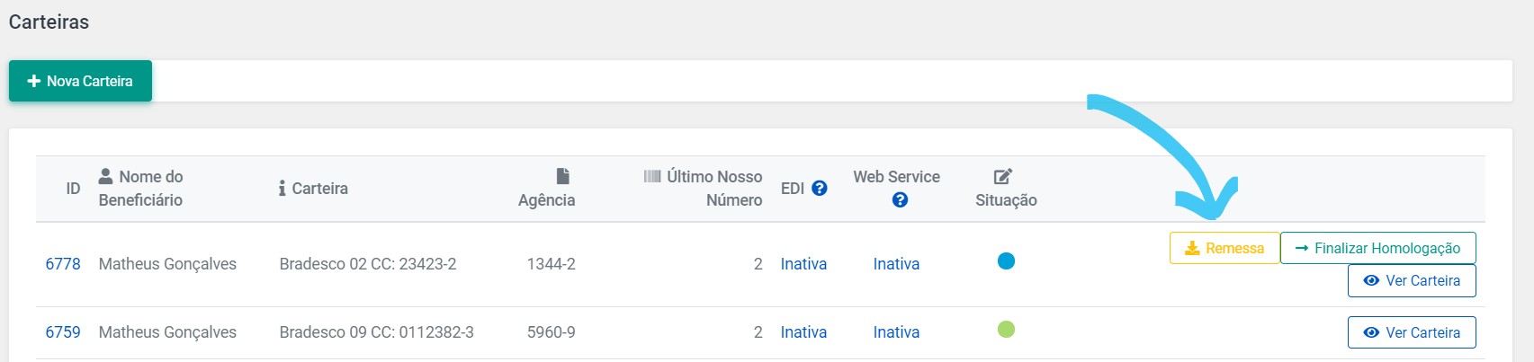Open EDI help question mark icon

[x=819, y=188]
